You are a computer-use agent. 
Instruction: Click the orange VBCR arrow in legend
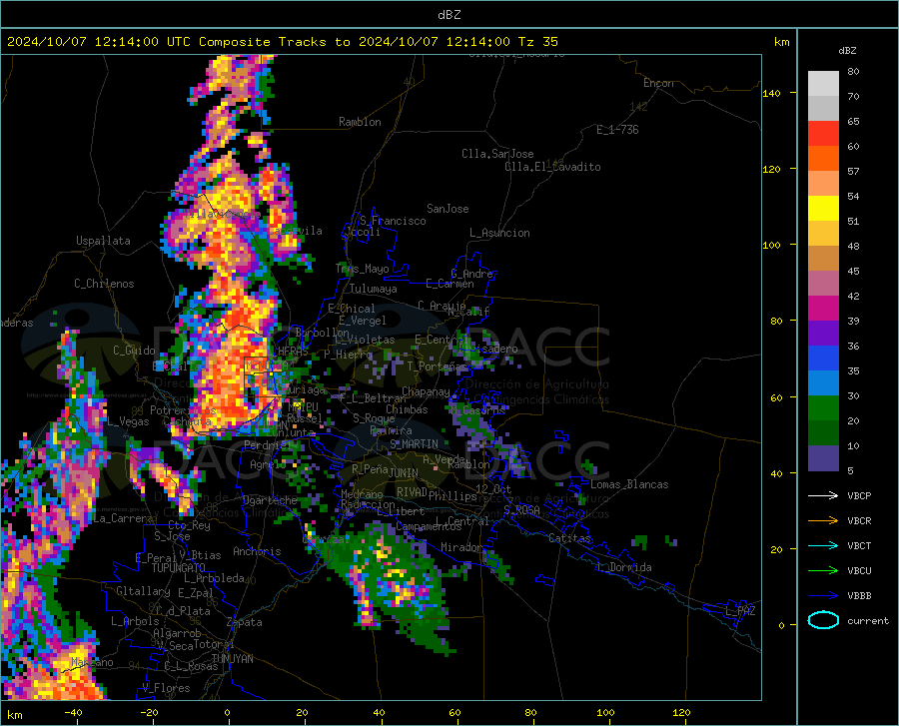[823, 521]
